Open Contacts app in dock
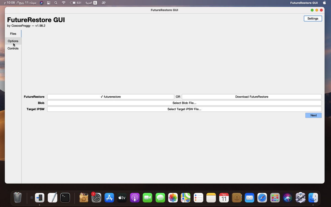This screenshot has height=207, width=331. coord(237,198)
